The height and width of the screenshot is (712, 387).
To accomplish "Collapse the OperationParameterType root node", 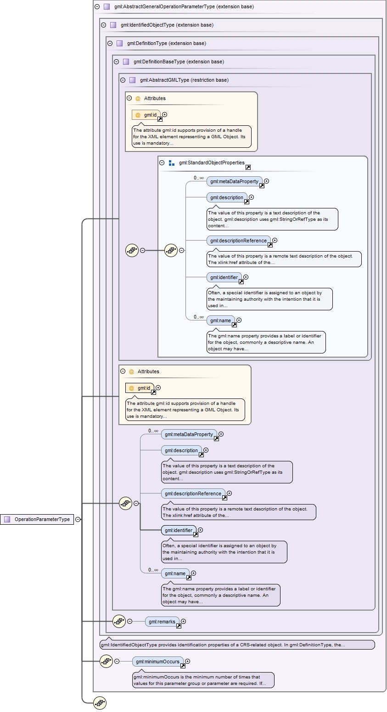I will 78,519.
